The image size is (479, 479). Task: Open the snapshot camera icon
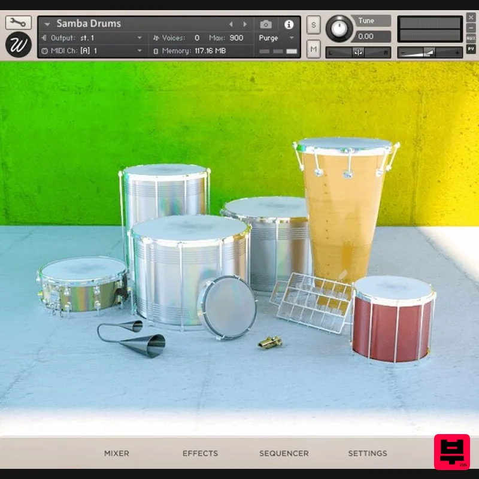click(266, 25)
